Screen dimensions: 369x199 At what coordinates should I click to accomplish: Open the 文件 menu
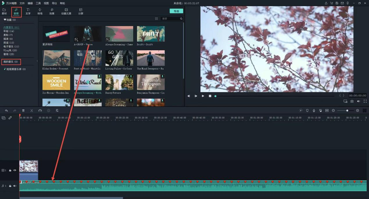[22, 3]
